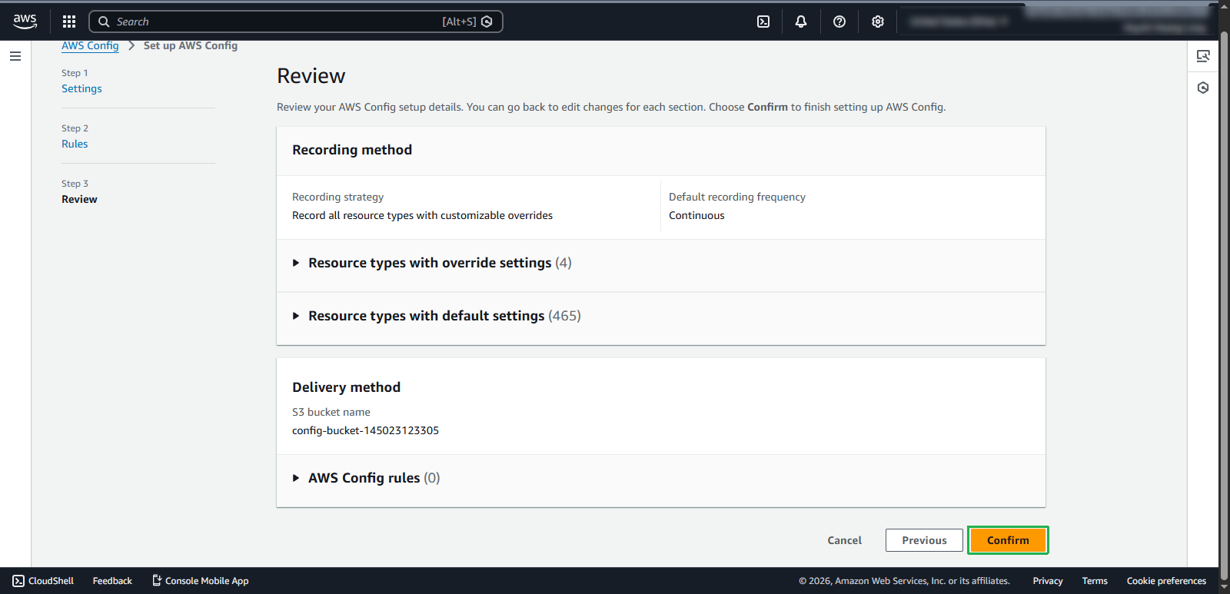The height and width of the screenshot is (594, 1230).
Task: Open the help question mark menu
Action: coord(839,22)
